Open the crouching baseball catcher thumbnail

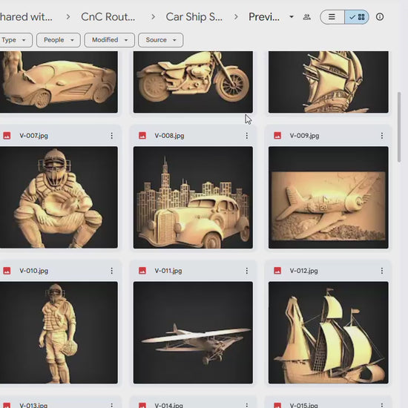point(59,197)
